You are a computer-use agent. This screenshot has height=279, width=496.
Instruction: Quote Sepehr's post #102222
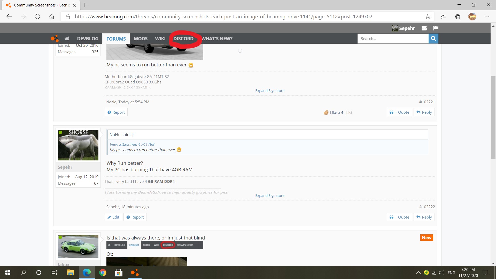pos(399,217)
